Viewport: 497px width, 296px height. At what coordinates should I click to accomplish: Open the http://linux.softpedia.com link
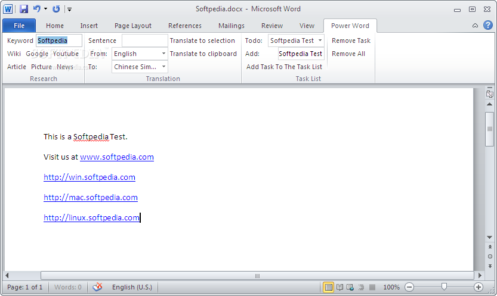(92, 217)
